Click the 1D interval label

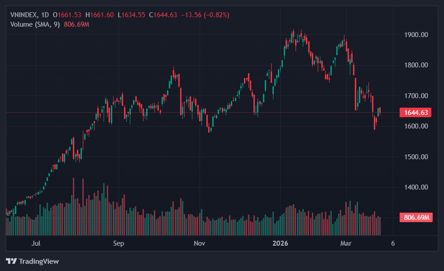[x=45, y=15]
